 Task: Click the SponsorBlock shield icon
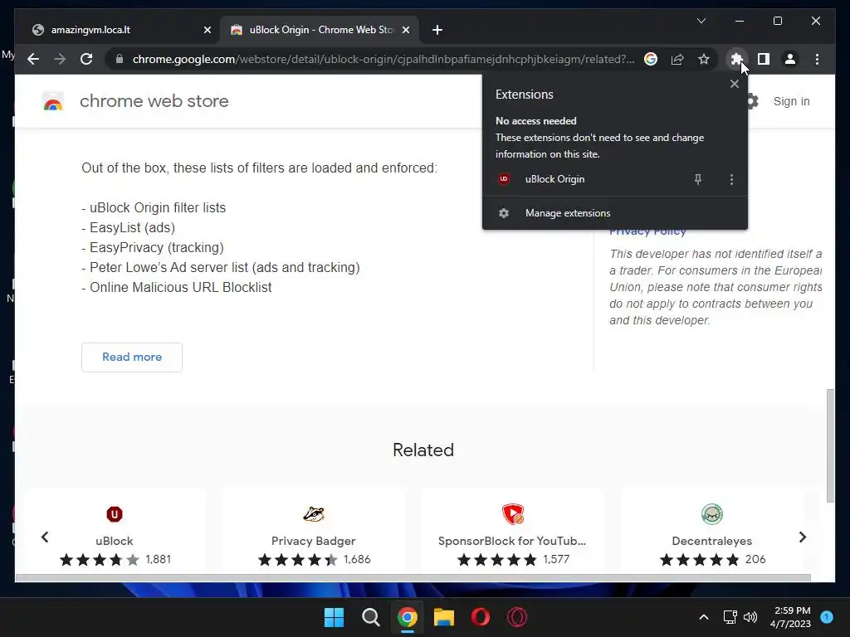point(513,513)
